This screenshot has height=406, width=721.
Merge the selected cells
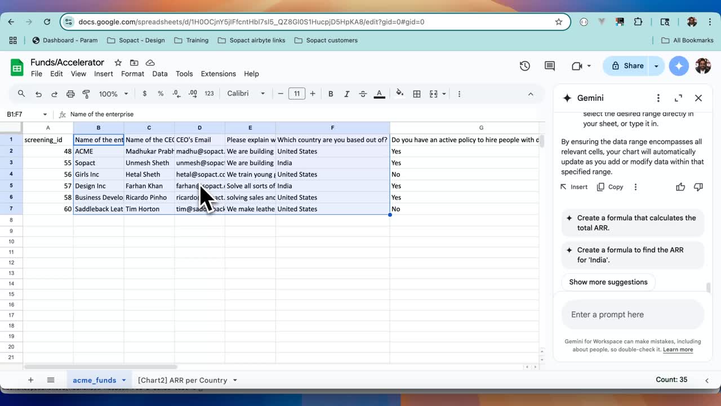(434, 94)
